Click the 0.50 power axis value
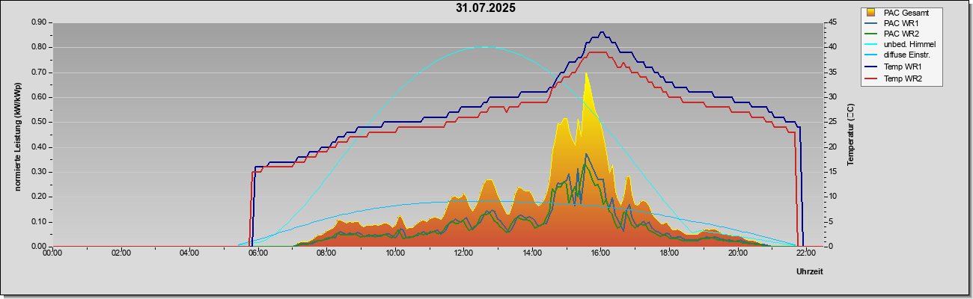The image size is (973, 299). click(x=39, y=122)
